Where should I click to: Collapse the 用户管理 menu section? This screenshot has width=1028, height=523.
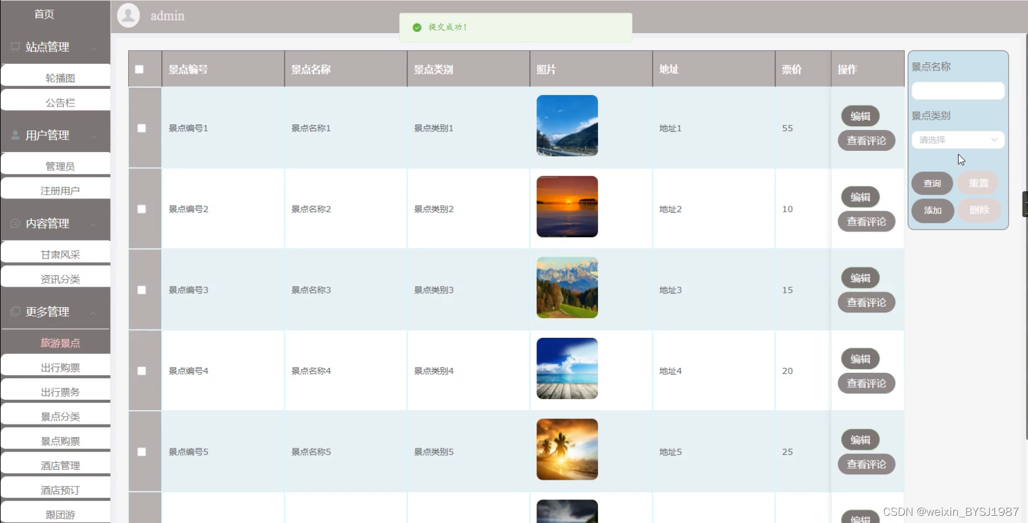point(93,136)
